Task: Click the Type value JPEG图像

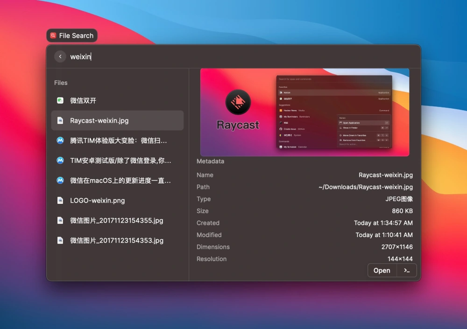Action: tap(399, 199)
